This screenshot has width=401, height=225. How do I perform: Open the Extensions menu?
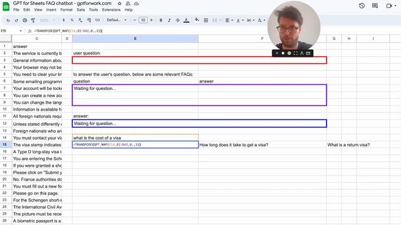click(x=112, y=10)
